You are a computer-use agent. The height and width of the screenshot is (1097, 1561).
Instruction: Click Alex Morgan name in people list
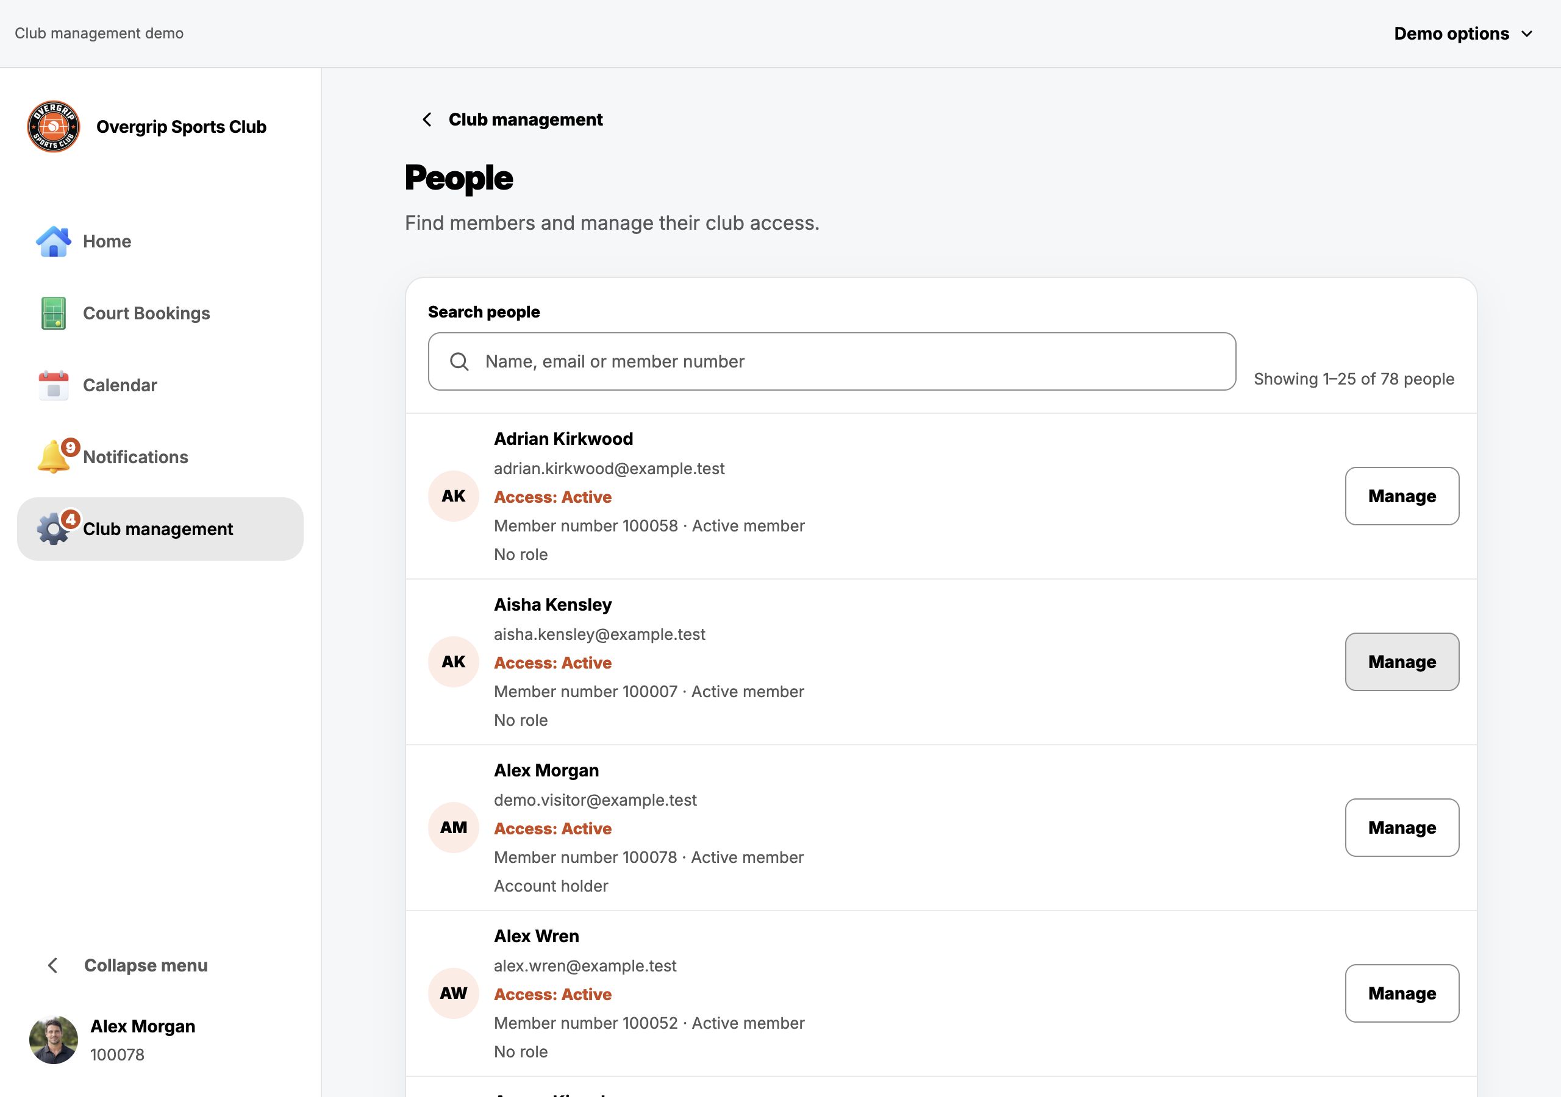click(x=546, y=771)
